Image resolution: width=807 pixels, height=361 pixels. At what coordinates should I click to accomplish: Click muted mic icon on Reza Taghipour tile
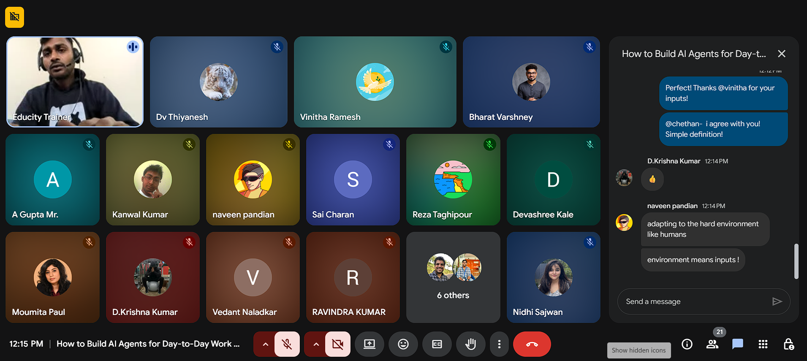pos(489,144)
